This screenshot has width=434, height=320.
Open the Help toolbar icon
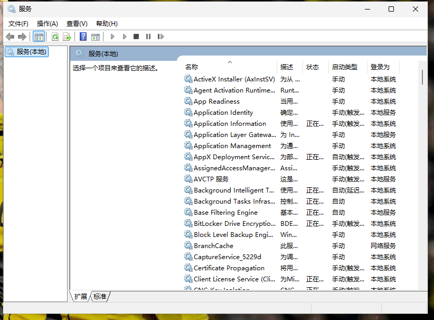pyautogui.click(x=83, y=36)
